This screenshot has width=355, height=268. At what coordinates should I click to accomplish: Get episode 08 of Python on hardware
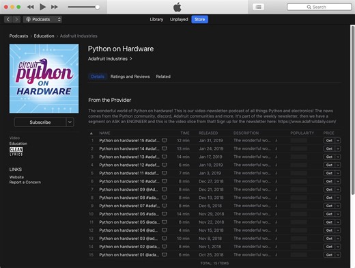pos(329,198)
